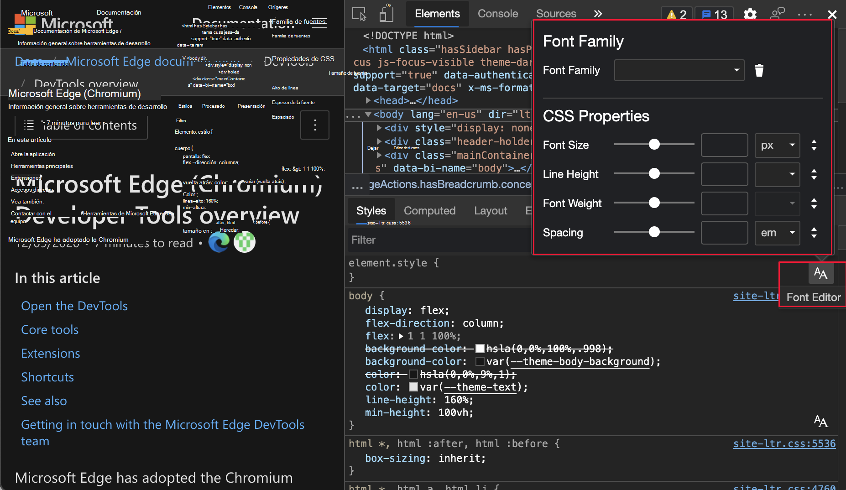Open Font Editor icon in body rule
Viewport: 846px width, 490px height.
821,421
